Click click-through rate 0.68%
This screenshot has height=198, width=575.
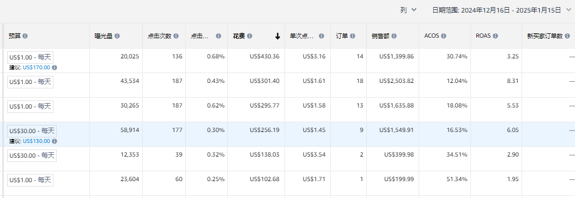click(x=216, y=57)
